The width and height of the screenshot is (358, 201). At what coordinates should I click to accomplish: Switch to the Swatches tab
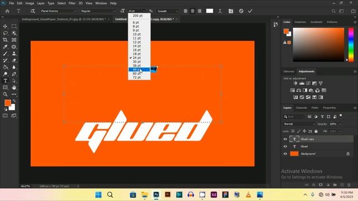[x=300, y=22]
